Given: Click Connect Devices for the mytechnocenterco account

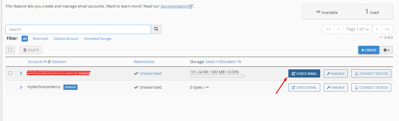Looking at the screenshot, I should (371, 88).
